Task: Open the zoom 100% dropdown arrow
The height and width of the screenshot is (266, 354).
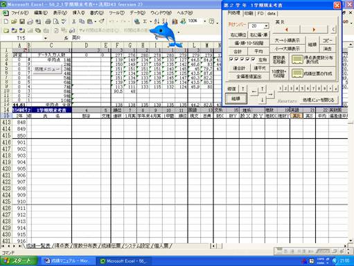Action: point(204,21)
